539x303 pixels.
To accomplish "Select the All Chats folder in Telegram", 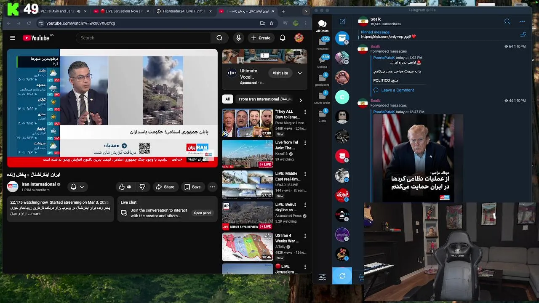I will [322, 26].
